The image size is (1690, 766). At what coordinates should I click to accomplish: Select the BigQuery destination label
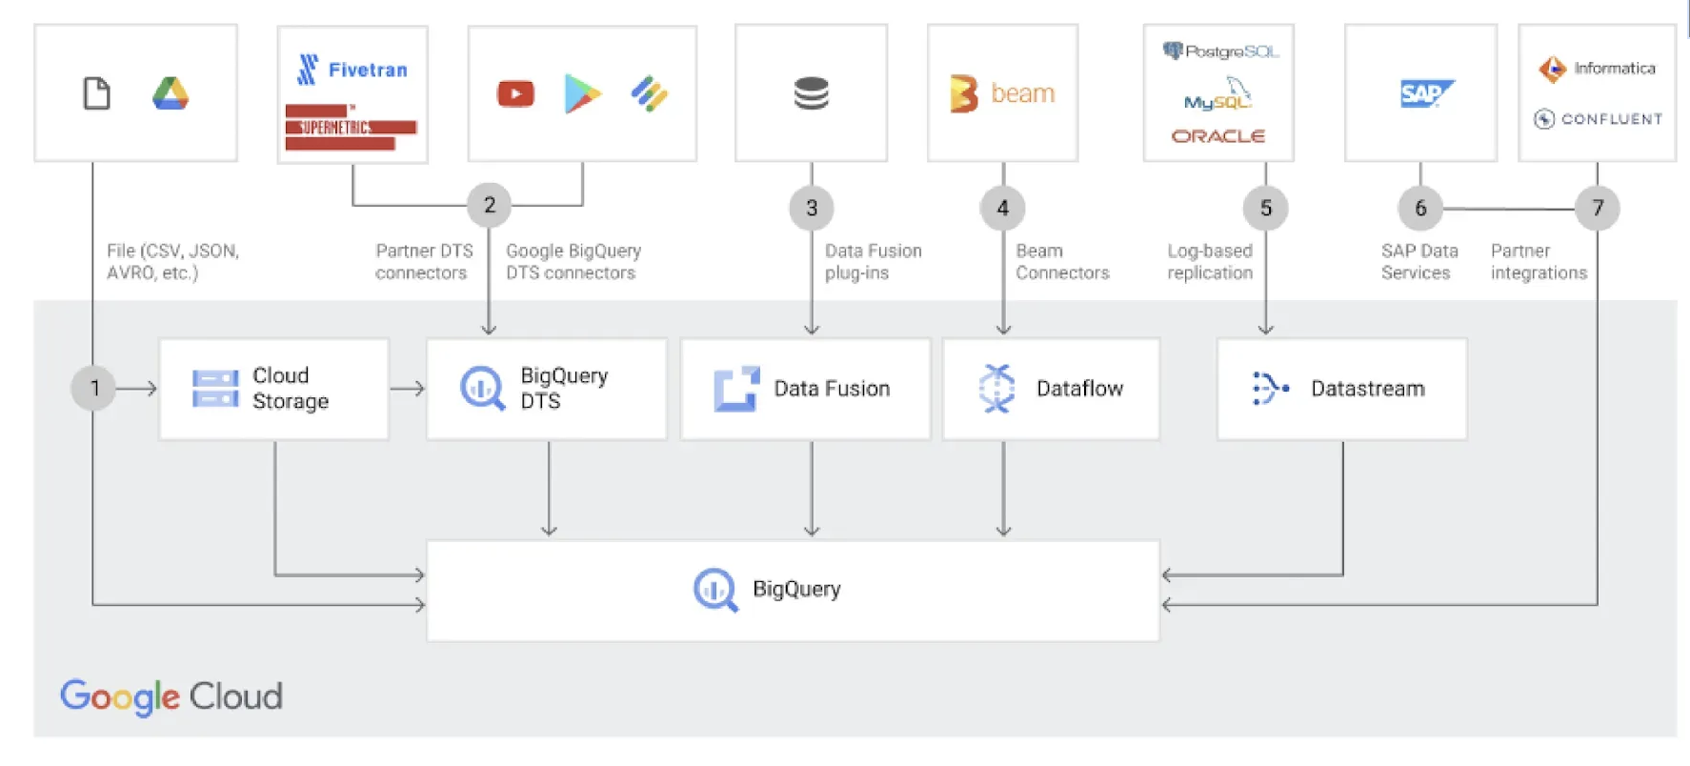tap(796, 590)
